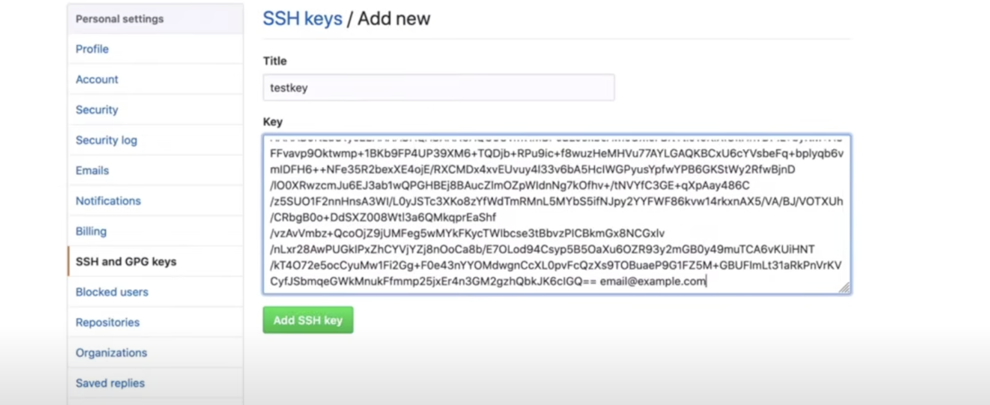Navigate to Repositories settings

[108, 322]
